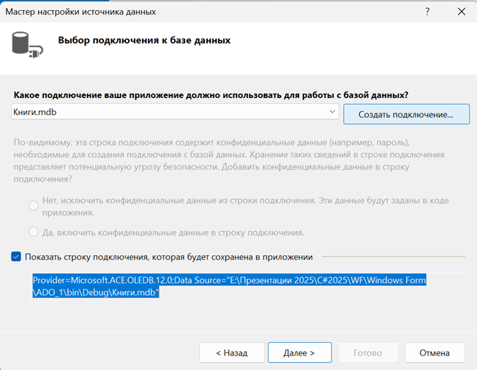Click the disabled Готово button
477x370 pixels.
coord(367,352)
